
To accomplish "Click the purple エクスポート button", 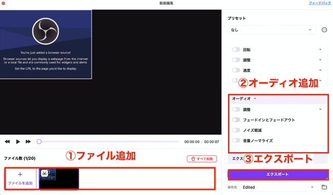I will (x=278, y=175).
